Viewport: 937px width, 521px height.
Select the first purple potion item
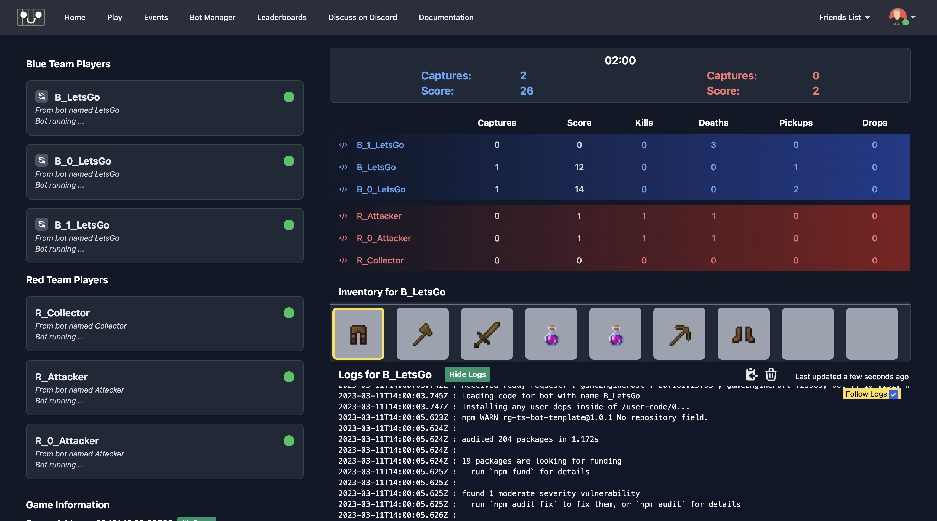click(x=551, y=333)
